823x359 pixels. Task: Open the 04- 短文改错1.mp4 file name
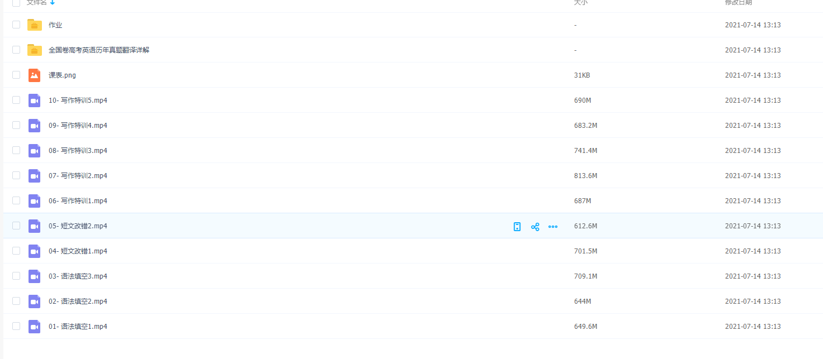coord(78,251)
